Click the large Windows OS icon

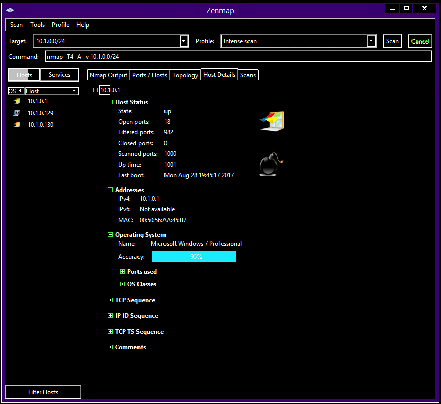pyautogui.click(x=272, y=121)
